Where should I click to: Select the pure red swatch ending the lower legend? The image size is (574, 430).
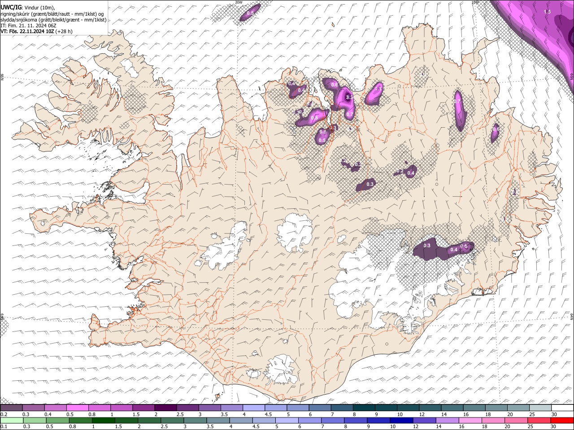point(562,420)
